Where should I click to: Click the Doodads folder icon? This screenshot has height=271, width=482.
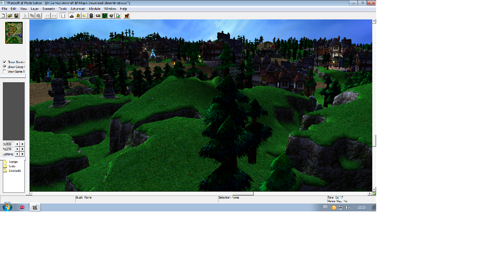tap(5, 170)
